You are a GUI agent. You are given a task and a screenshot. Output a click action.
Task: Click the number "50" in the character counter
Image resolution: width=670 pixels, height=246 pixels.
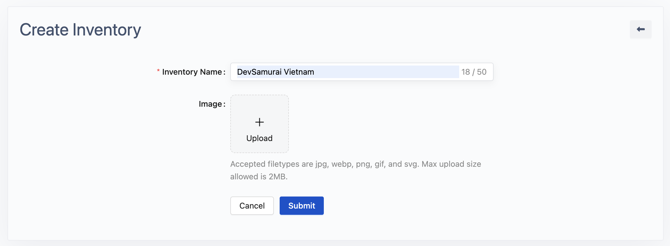pos(482,72)
